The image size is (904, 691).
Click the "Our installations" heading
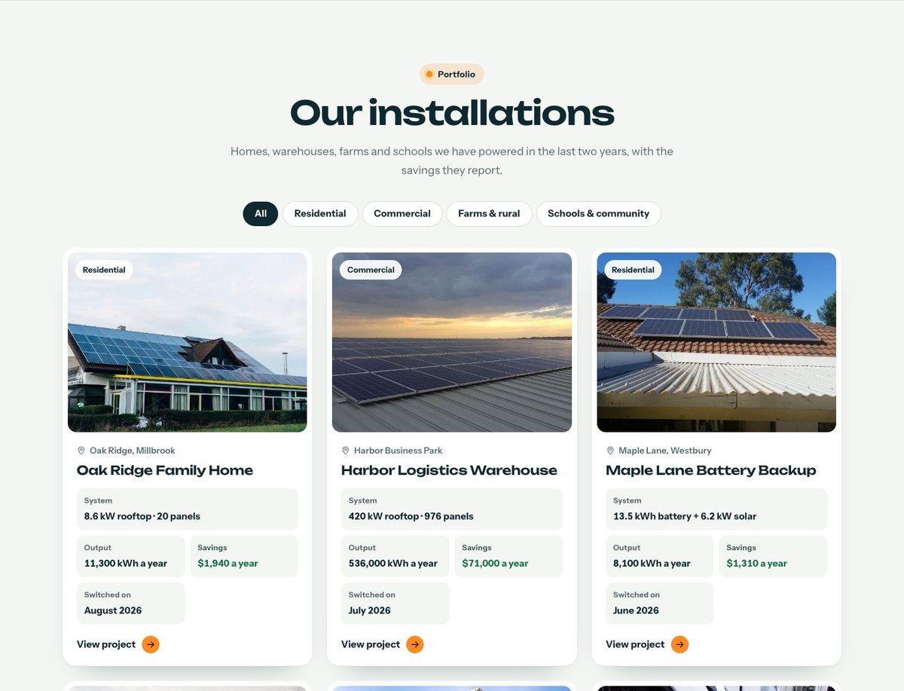(452, 113)
